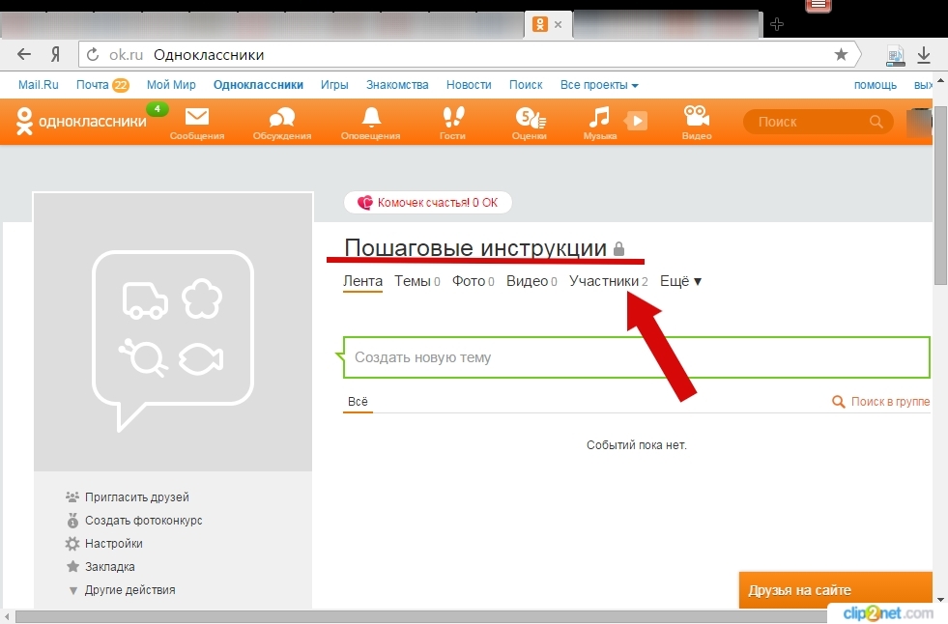Open помощь link
Screen dimensions: 948x624
875,85
